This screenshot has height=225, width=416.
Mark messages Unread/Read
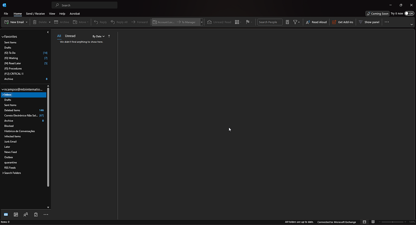click(219, 22)
